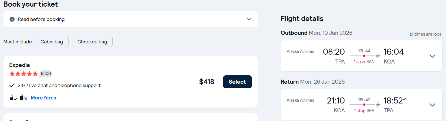This screenshot has height=121, width=446.
Task: Click the cabin bag included icon under Expedia
Action: pyautogui.click(x=13, y=98)
